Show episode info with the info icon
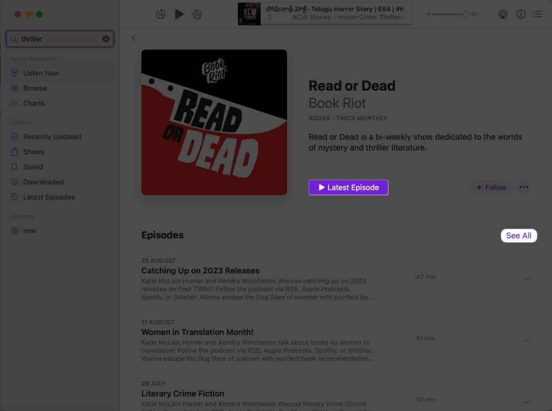This screenshot has width=552, height=411. [x=521, y=14]
